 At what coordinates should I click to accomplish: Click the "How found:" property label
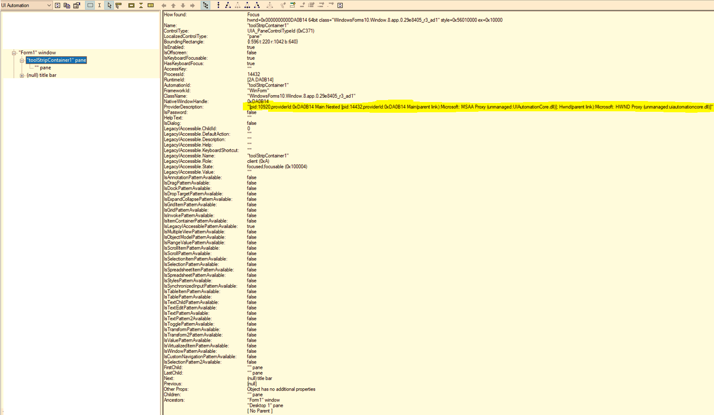[175, 15]
